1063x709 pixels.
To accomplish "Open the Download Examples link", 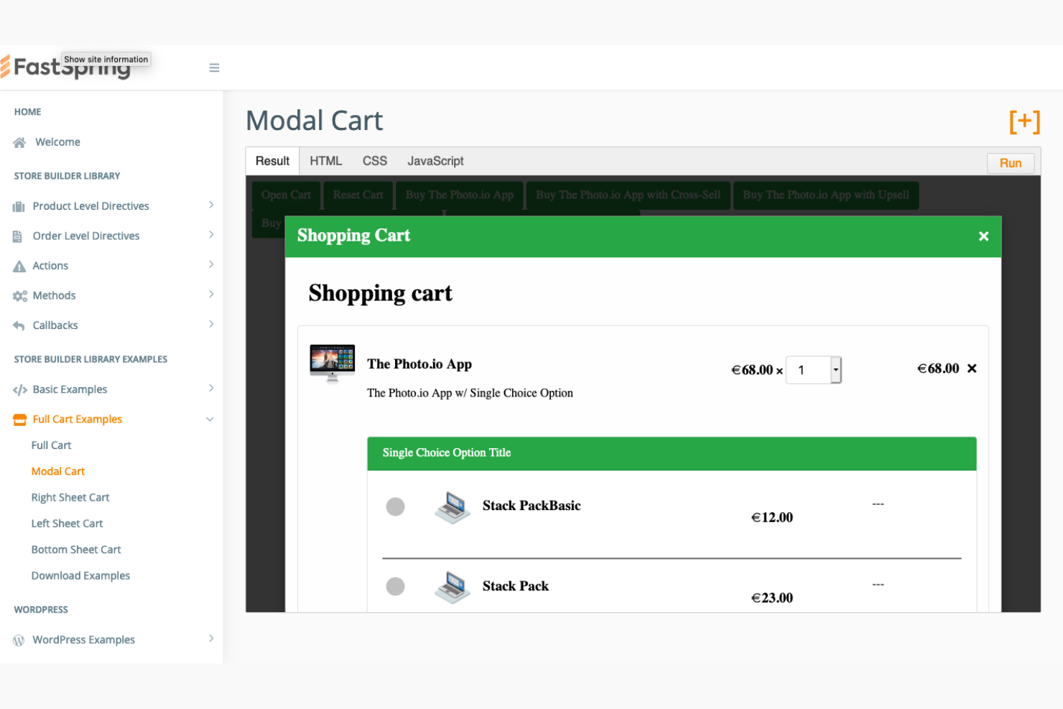I will (80, 575).
